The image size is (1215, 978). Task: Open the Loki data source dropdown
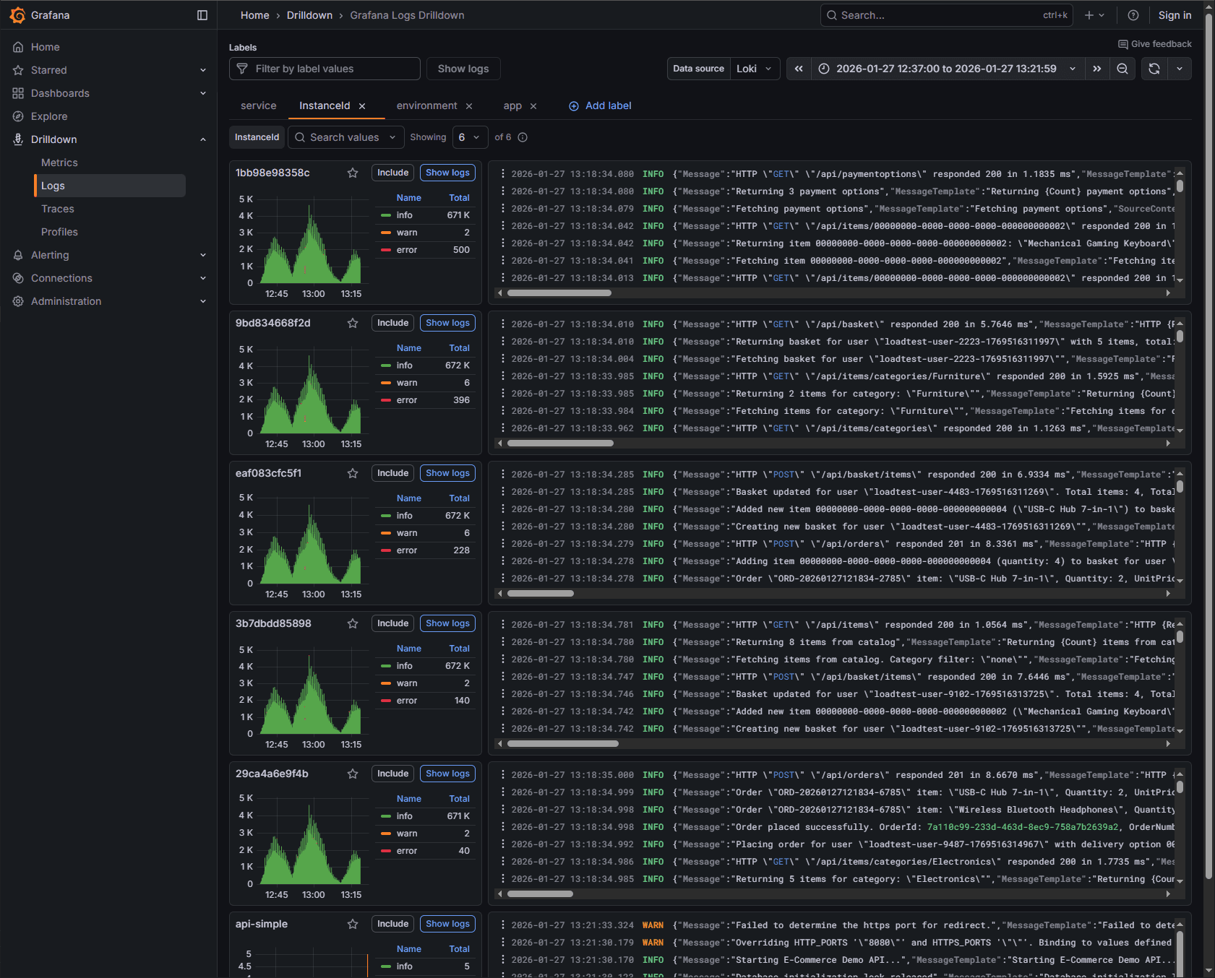754,69
